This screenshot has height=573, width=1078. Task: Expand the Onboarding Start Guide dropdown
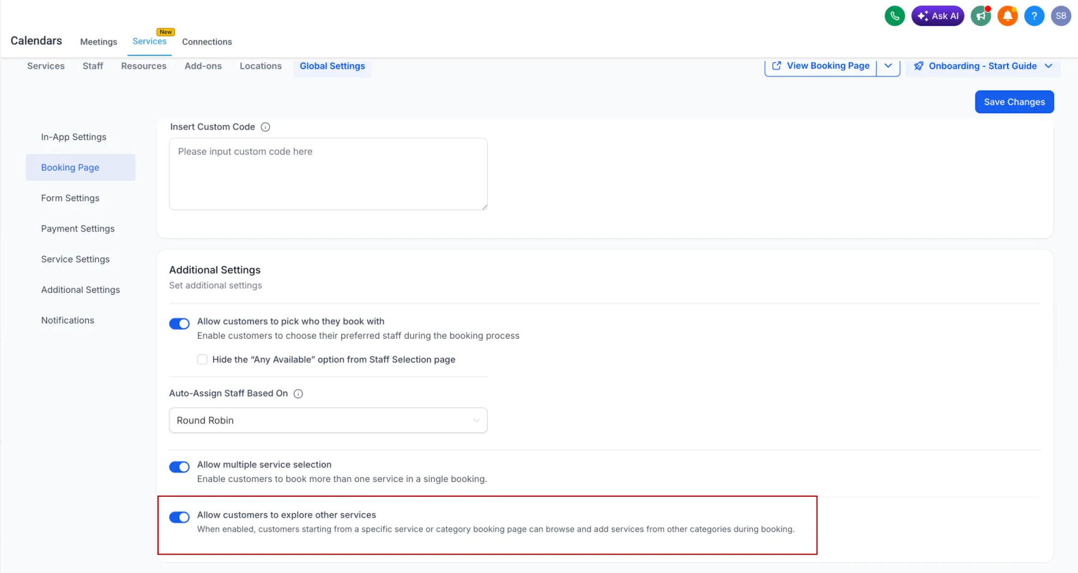click(1049, 65)
